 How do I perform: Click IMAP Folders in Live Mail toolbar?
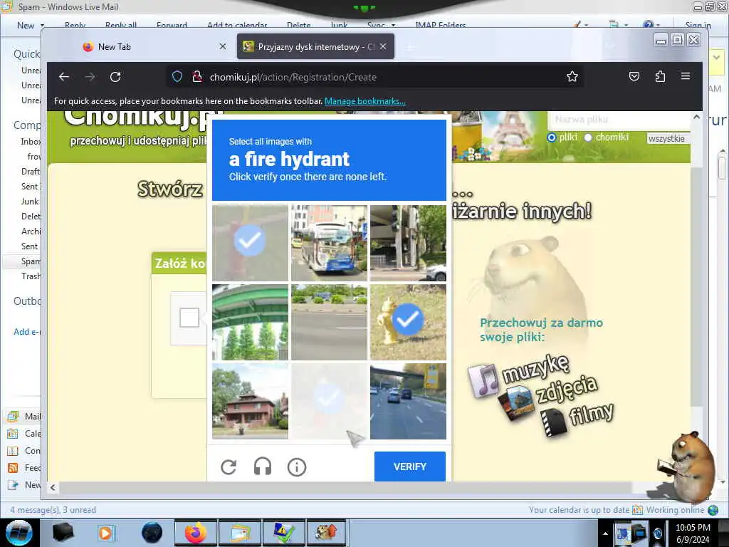(x=440, y=25)
